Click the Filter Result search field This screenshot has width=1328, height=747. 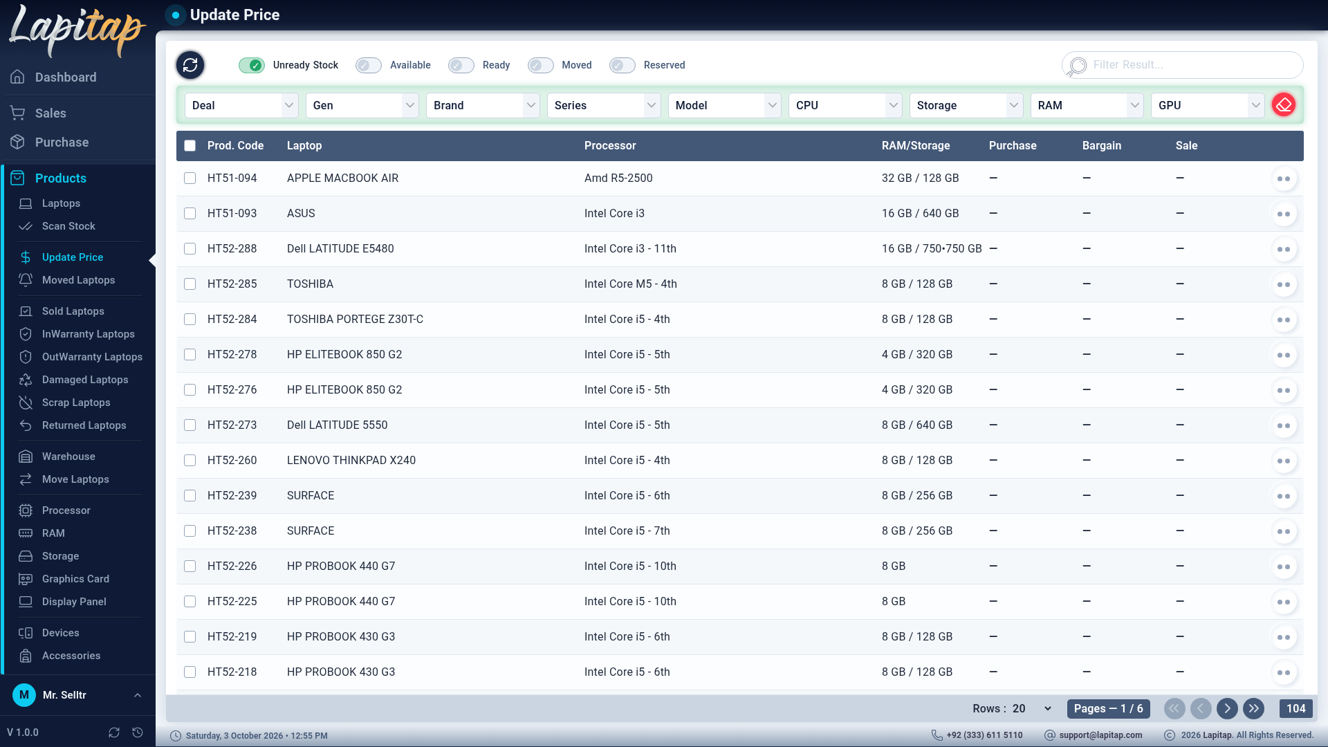click(1183, 65)
